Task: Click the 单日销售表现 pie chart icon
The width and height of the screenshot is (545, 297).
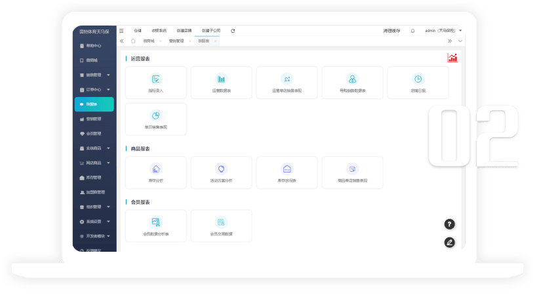Action: [155, 115]
